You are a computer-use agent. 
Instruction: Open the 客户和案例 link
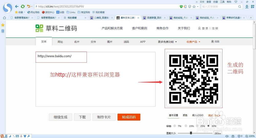pyautogui.click(x=140, y=28)
